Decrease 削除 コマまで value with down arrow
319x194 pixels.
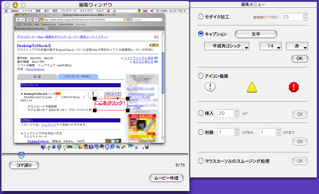click(279, 134)
